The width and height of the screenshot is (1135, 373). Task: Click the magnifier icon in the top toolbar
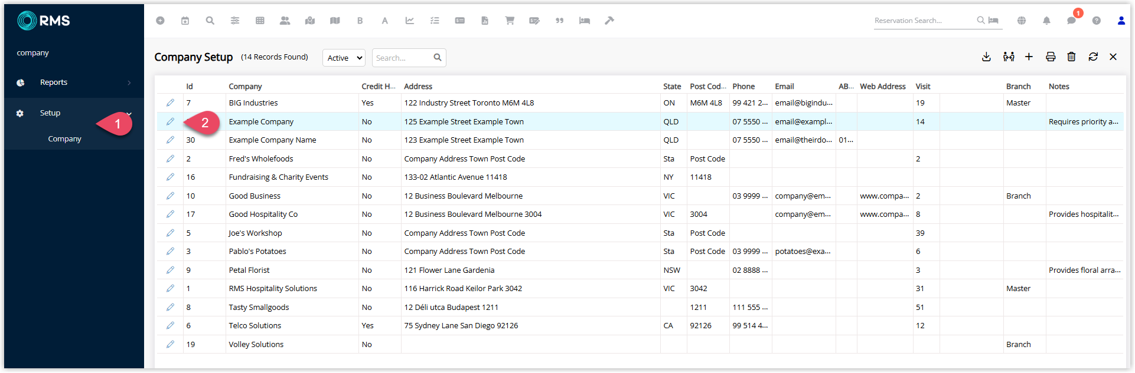click(x=210, y=21)
